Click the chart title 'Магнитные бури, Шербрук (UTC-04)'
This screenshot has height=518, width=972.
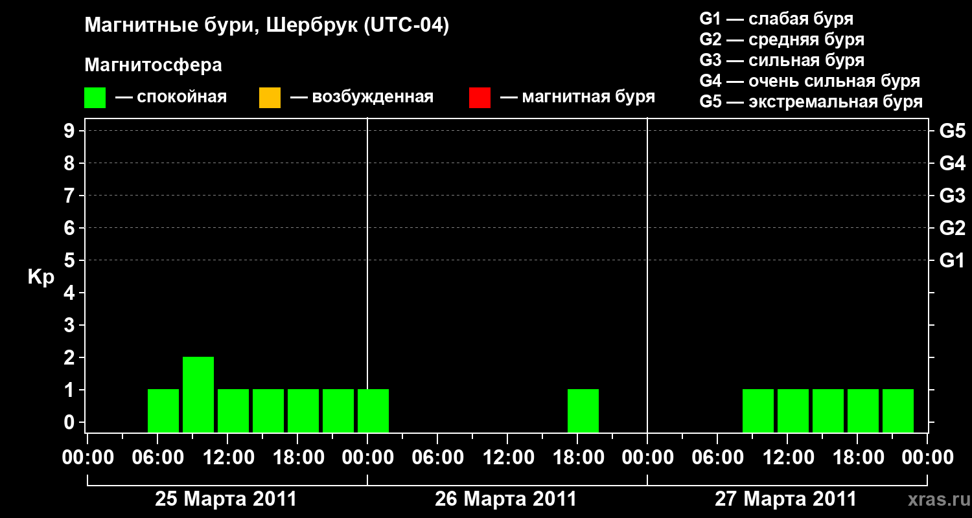tap(267, 26)
